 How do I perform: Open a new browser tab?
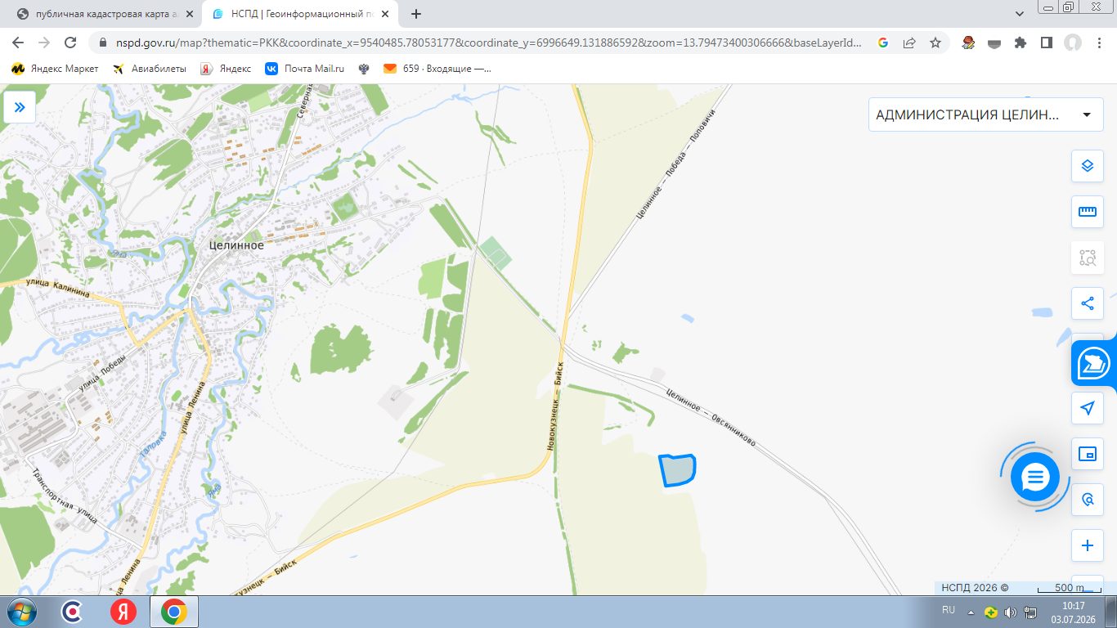click(x=416, y=14)
